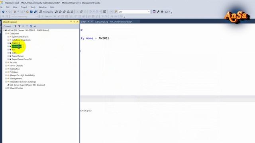Open Object Explorer window position dropdown
Screen dimensions: 255x143
[71, 22]
